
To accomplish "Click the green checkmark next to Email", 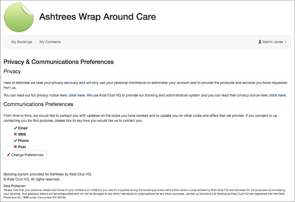I will click(x=15, y=128).
